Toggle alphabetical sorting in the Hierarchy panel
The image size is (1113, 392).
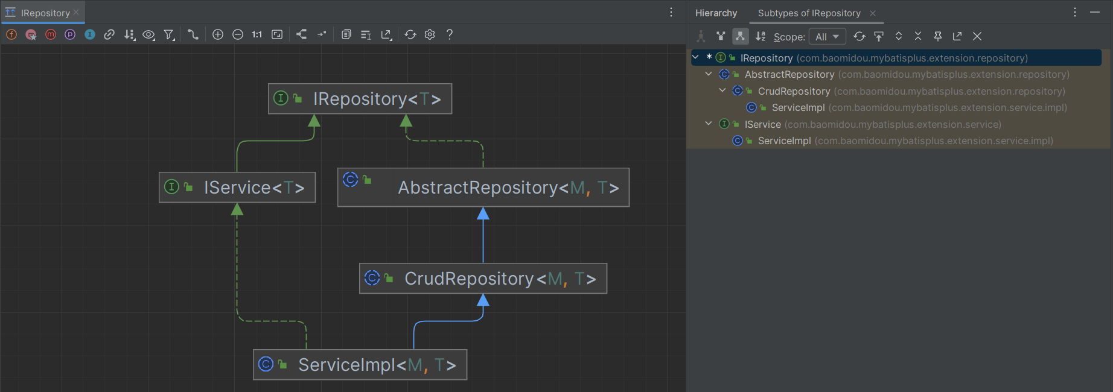point(761,36)
